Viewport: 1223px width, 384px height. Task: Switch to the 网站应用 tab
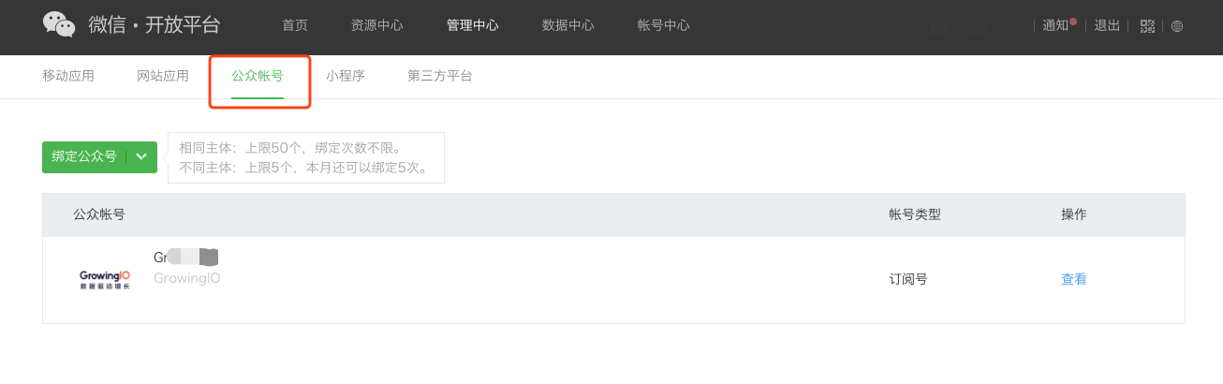pos(163,76)
